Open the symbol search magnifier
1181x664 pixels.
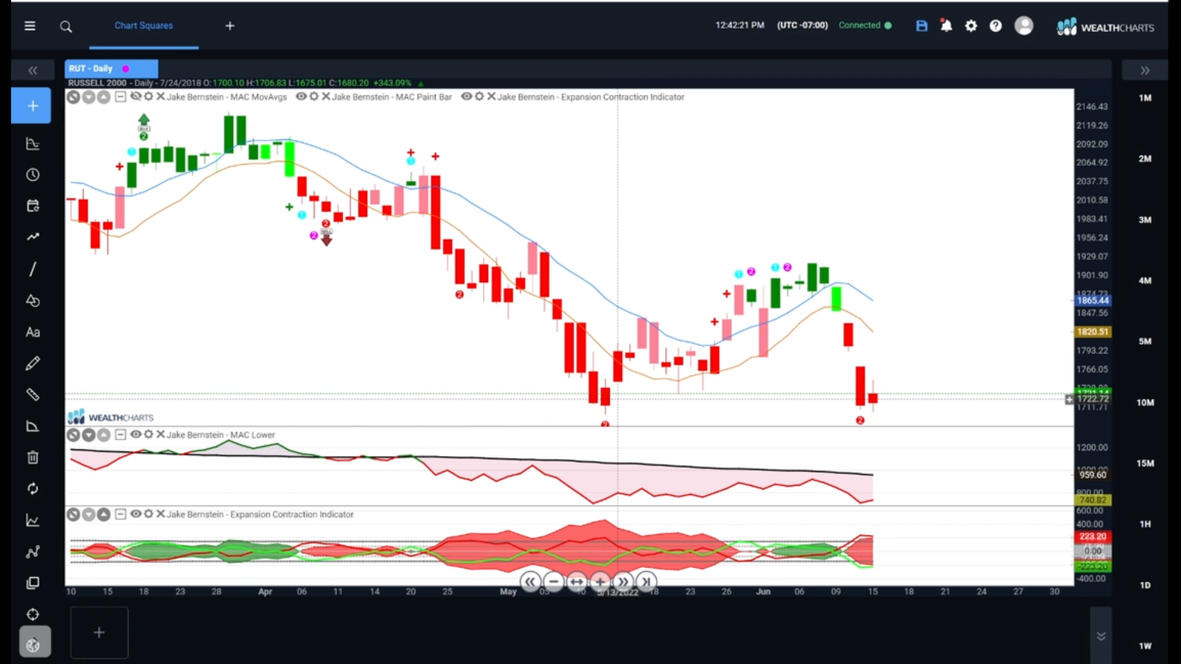[x=66, y=26]
